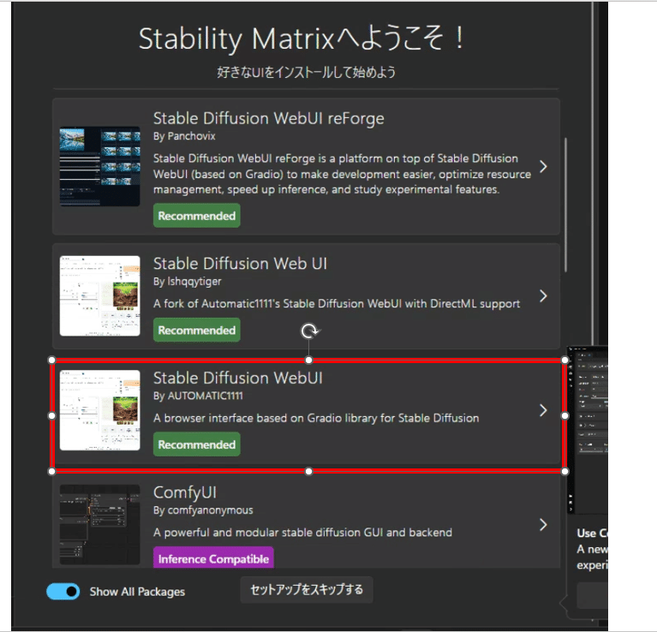
Task: Click the 'Stable Diffusion Web UI' title
Action: 240,264
